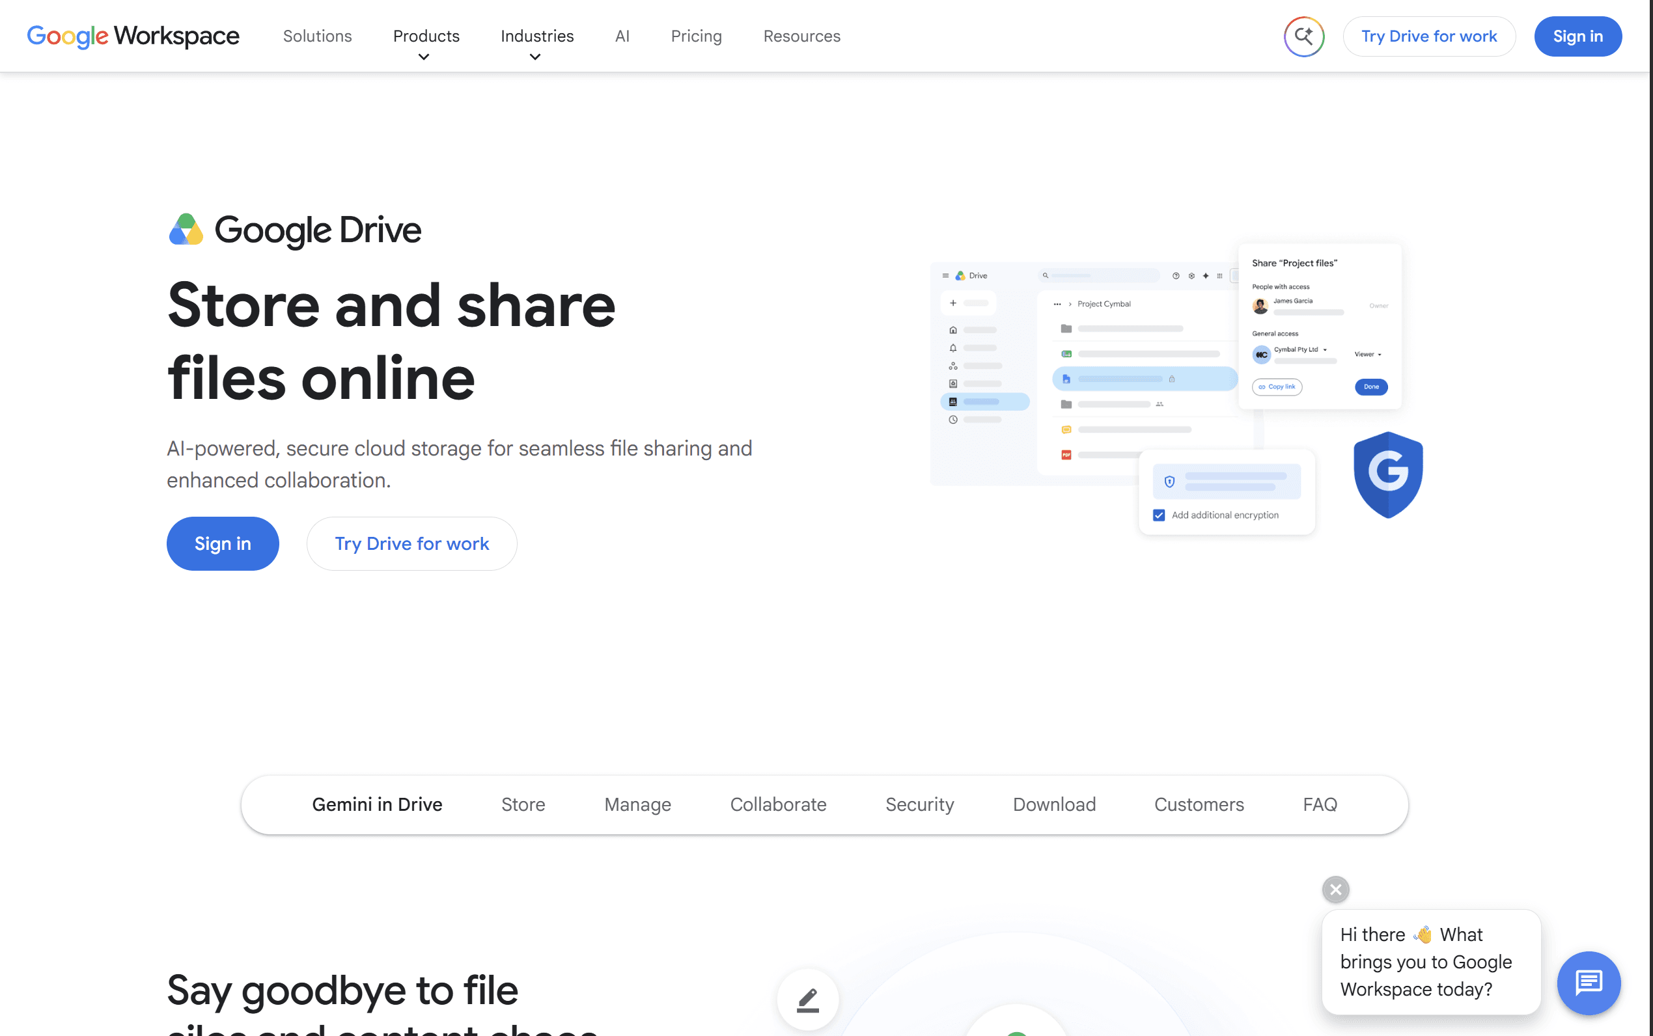
Task: Click the blue Google shield icon
Action: coord(1388,474)
